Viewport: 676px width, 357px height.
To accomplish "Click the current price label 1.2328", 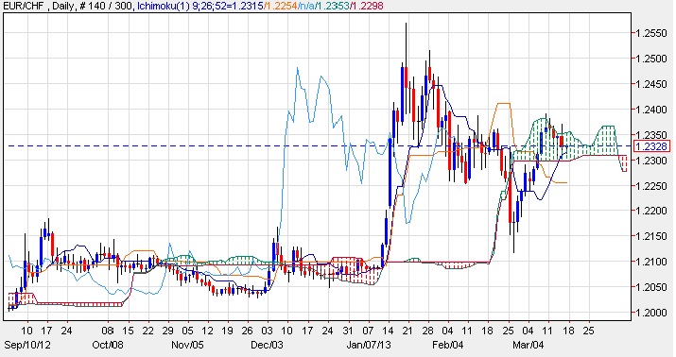I will (650, 146).
